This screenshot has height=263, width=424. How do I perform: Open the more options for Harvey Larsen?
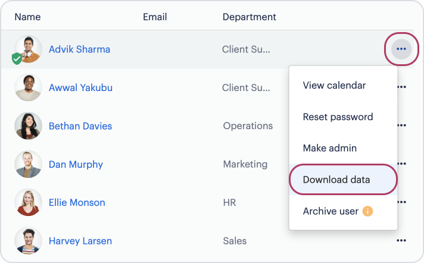coord(401,240)
